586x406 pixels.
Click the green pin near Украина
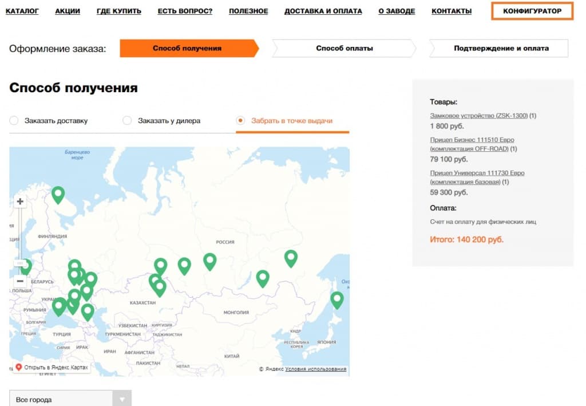tap(60, 307)
